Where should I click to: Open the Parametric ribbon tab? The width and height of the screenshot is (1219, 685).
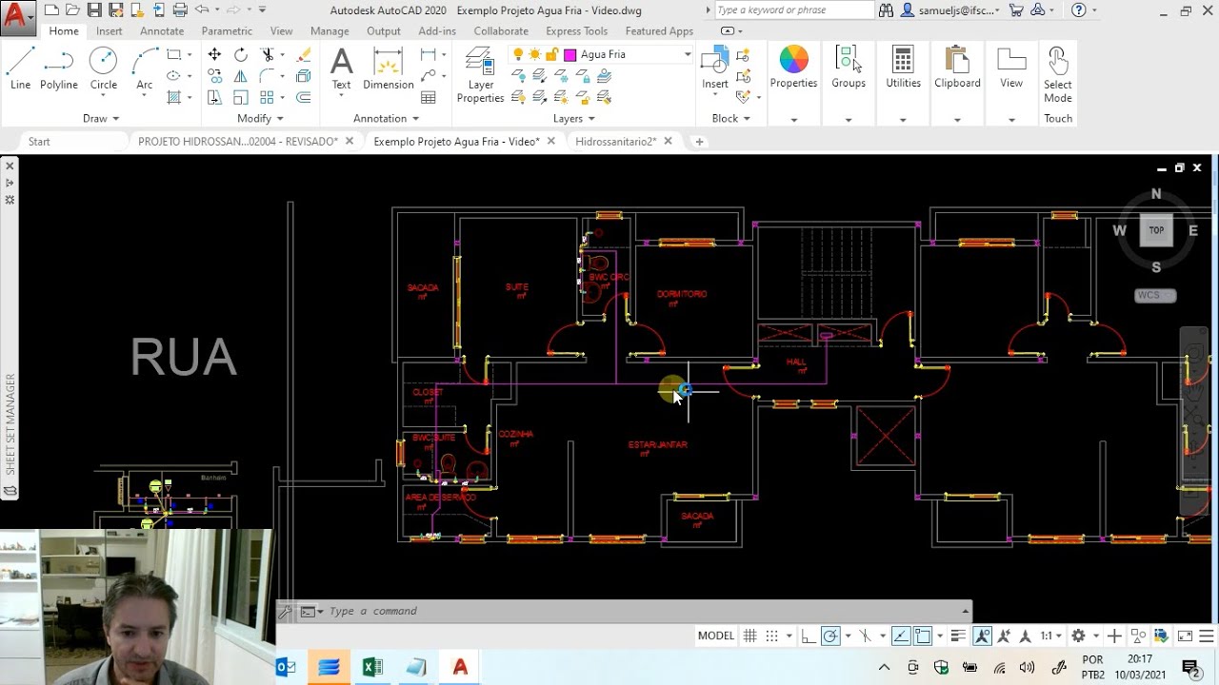227,30
